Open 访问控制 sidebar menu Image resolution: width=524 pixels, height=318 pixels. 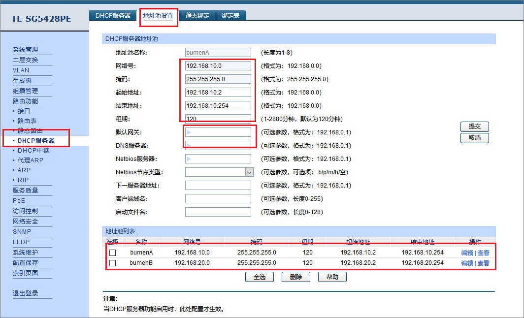click(26, 211)
